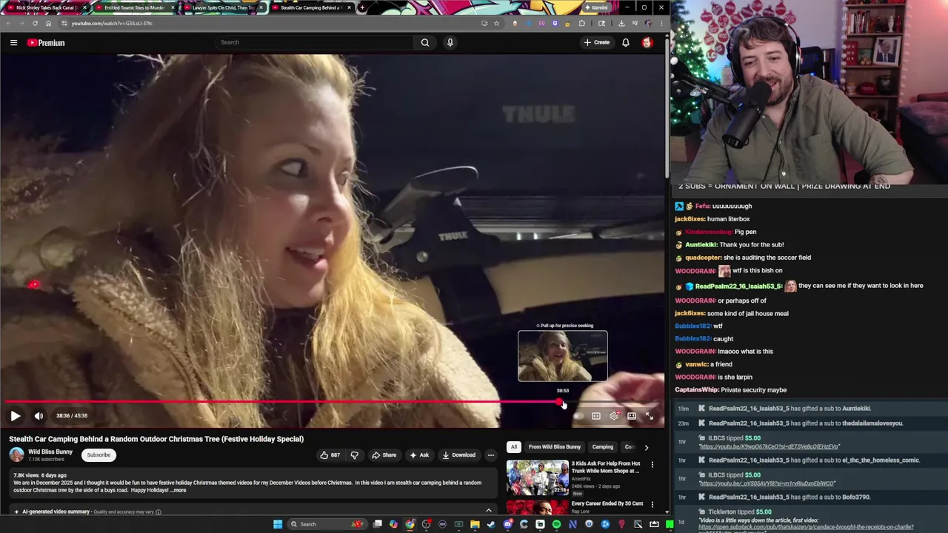The image size is (948, 533).
Task: Switch to Lawyer Spits On Child tab
Action: (x=223, y=7)
